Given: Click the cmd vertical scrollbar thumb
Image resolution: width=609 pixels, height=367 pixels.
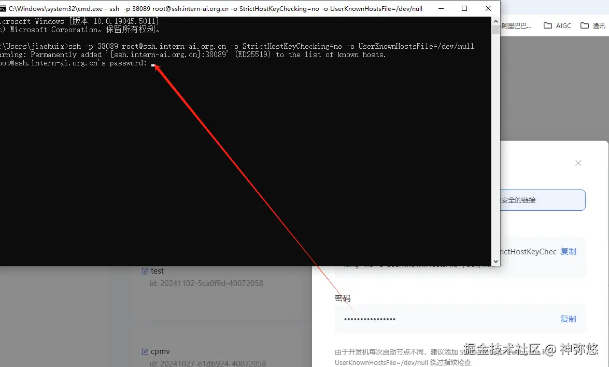Looking at the screenshot, I should click(495, 30).
